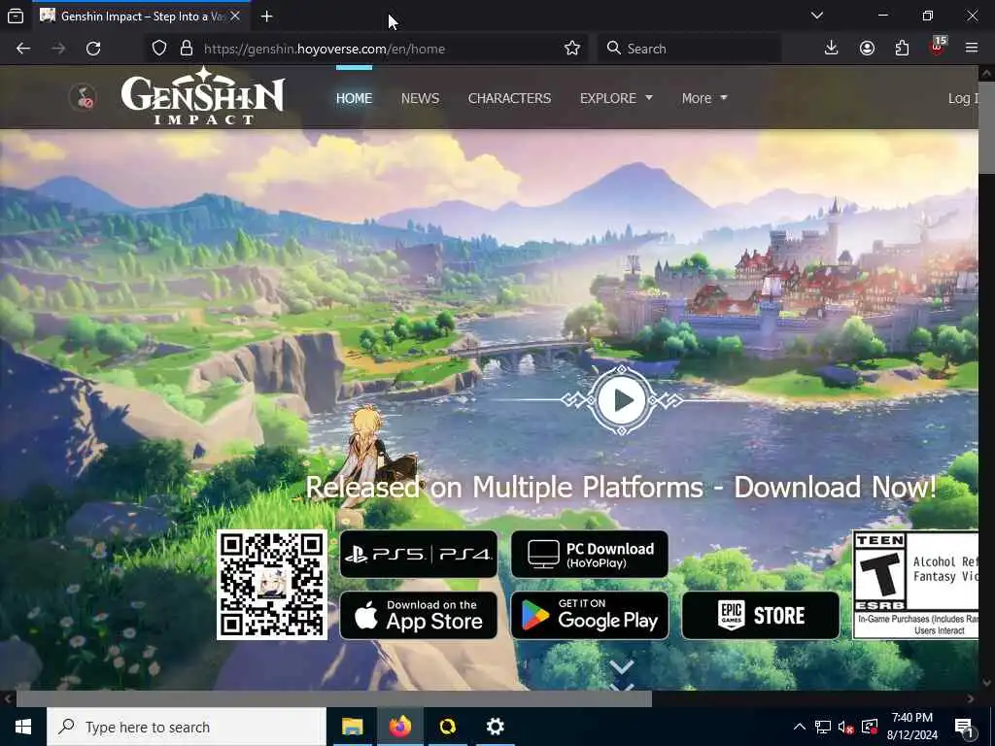Open the Firefox downloads panel
Viewport: 995px width, 746px height.
pyautogui.click(x=832, y=49)
